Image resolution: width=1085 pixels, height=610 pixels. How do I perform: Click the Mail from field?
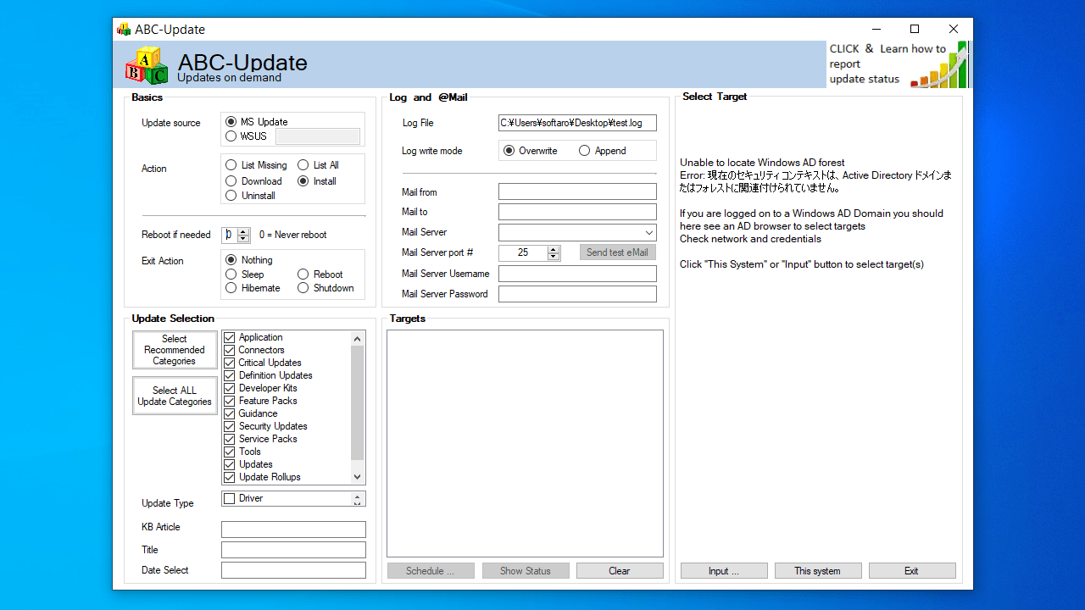(577, 192)
